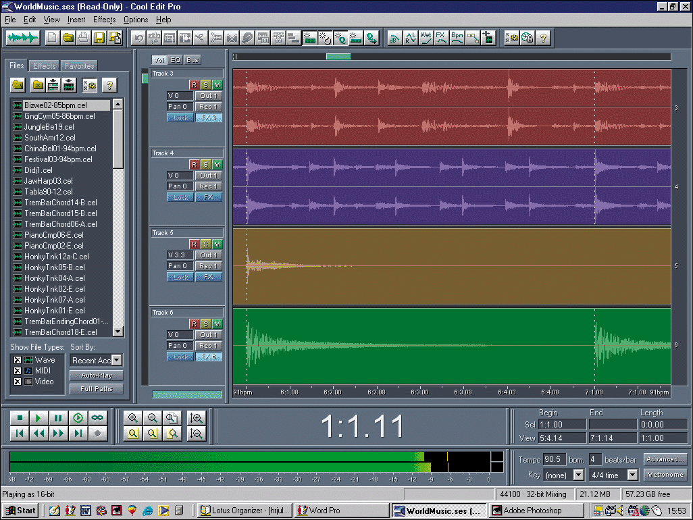Open file icon in the Files panel
Screen dimensions: 693x520
(18, 85)
